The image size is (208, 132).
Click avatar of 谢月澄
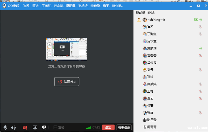click(145, 120)
